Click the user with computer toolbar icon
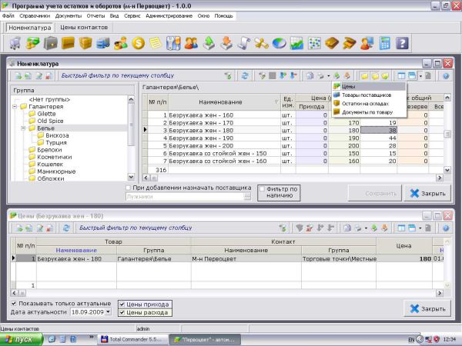462x346 pixels. (367, 44)
